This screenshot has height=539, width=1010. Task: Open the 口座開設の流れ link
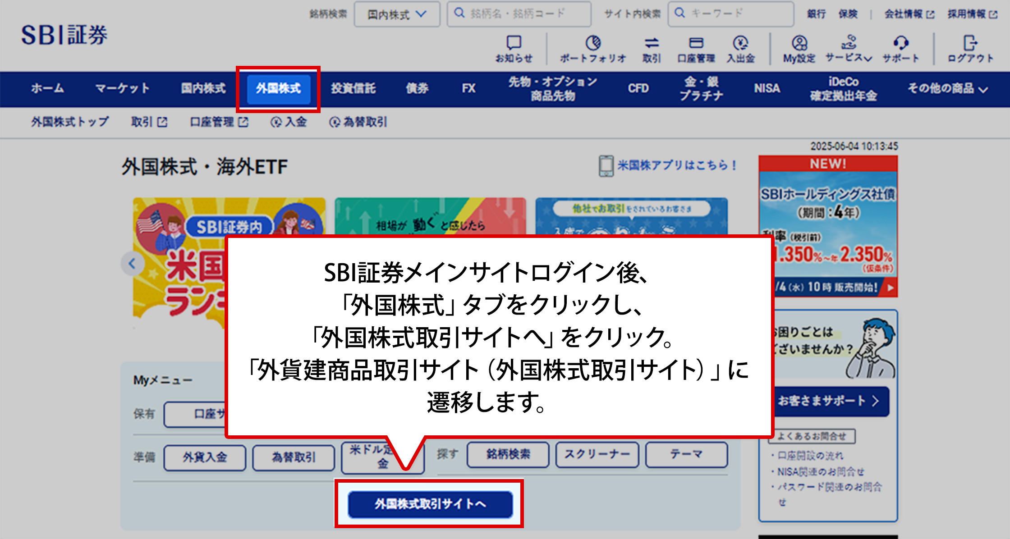(810, 456)
